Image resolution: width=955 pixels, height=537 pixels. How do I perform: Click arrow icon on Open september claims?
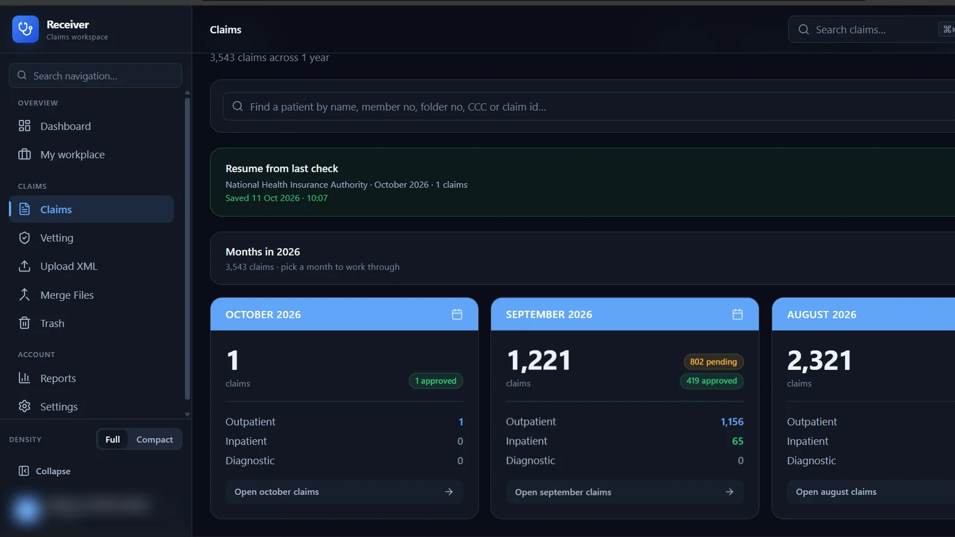tap(729, 492)
